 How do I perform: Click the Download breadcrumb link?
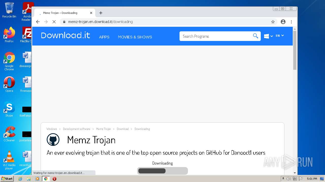click(x=123, y=129)
